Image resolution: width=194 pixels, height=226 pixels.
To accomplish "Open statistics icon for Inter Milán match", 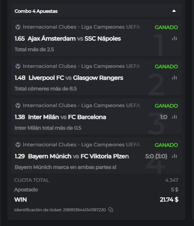I will (x=174, y=117).
